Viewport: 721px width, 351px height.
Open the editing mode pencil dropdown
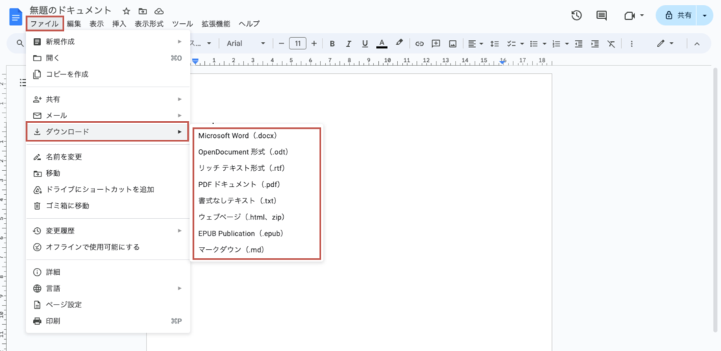(x=665, y=44)
